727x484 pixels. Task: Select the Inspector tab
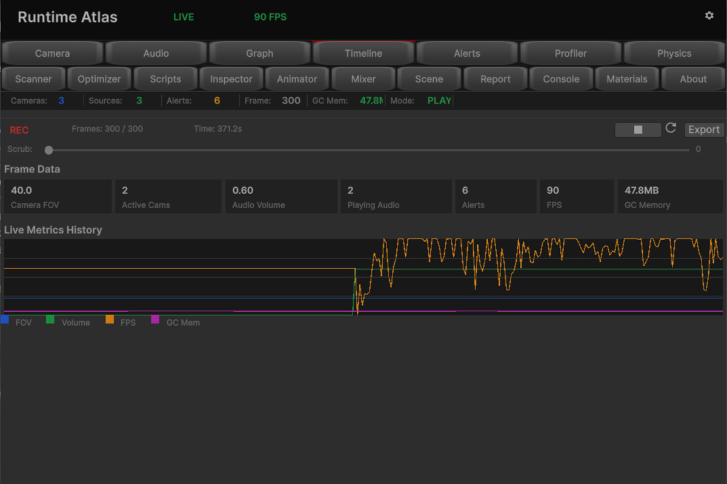point(231,79)
